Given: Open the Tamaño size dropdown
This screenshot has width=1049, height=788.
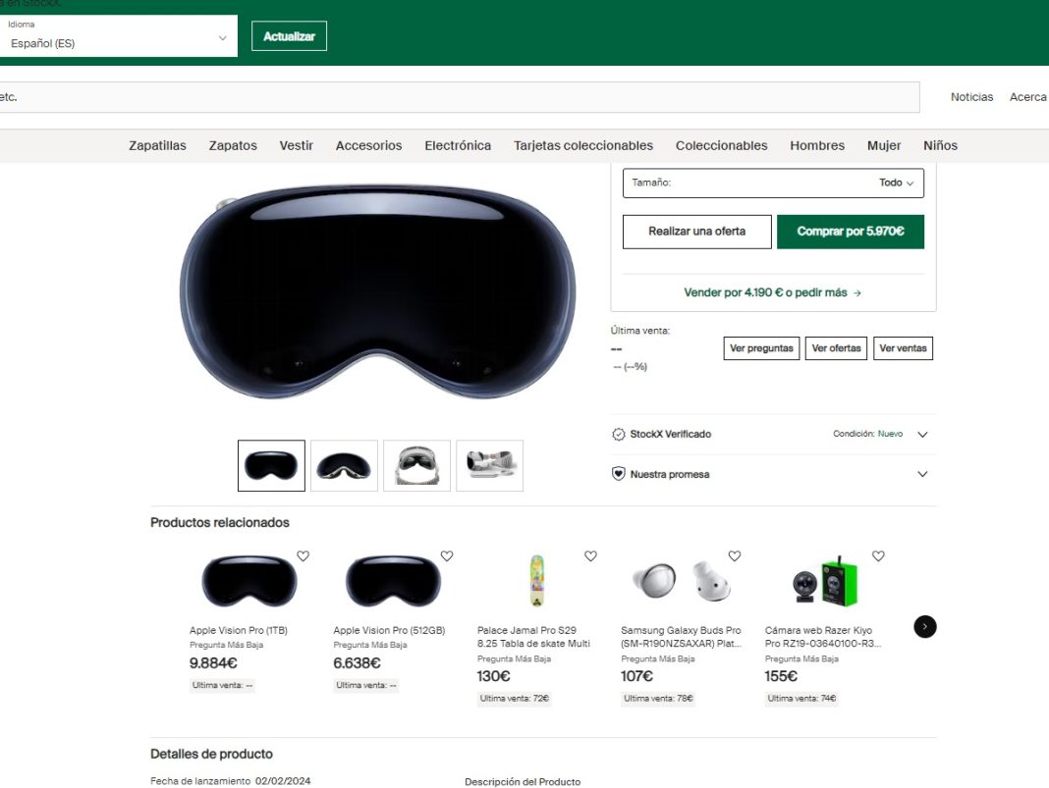Looking at the screenshot, I should tap(773, 183).
